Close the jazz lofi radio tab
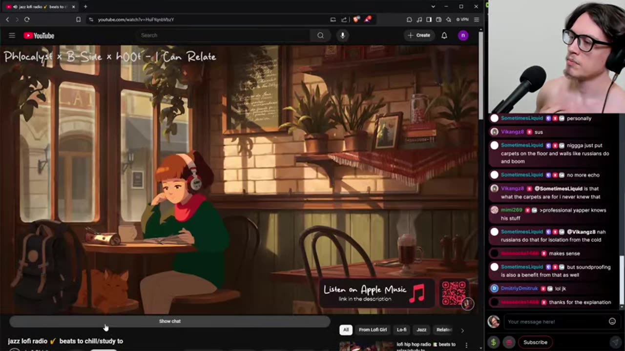This screenshot has width=625, height=351. 74,6
